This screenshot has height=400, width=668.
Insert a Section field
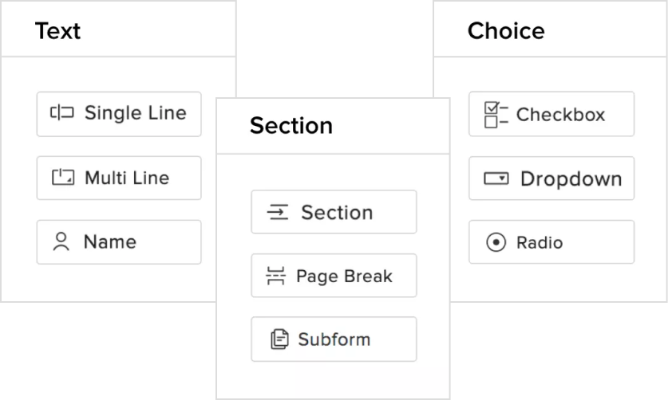334,212
